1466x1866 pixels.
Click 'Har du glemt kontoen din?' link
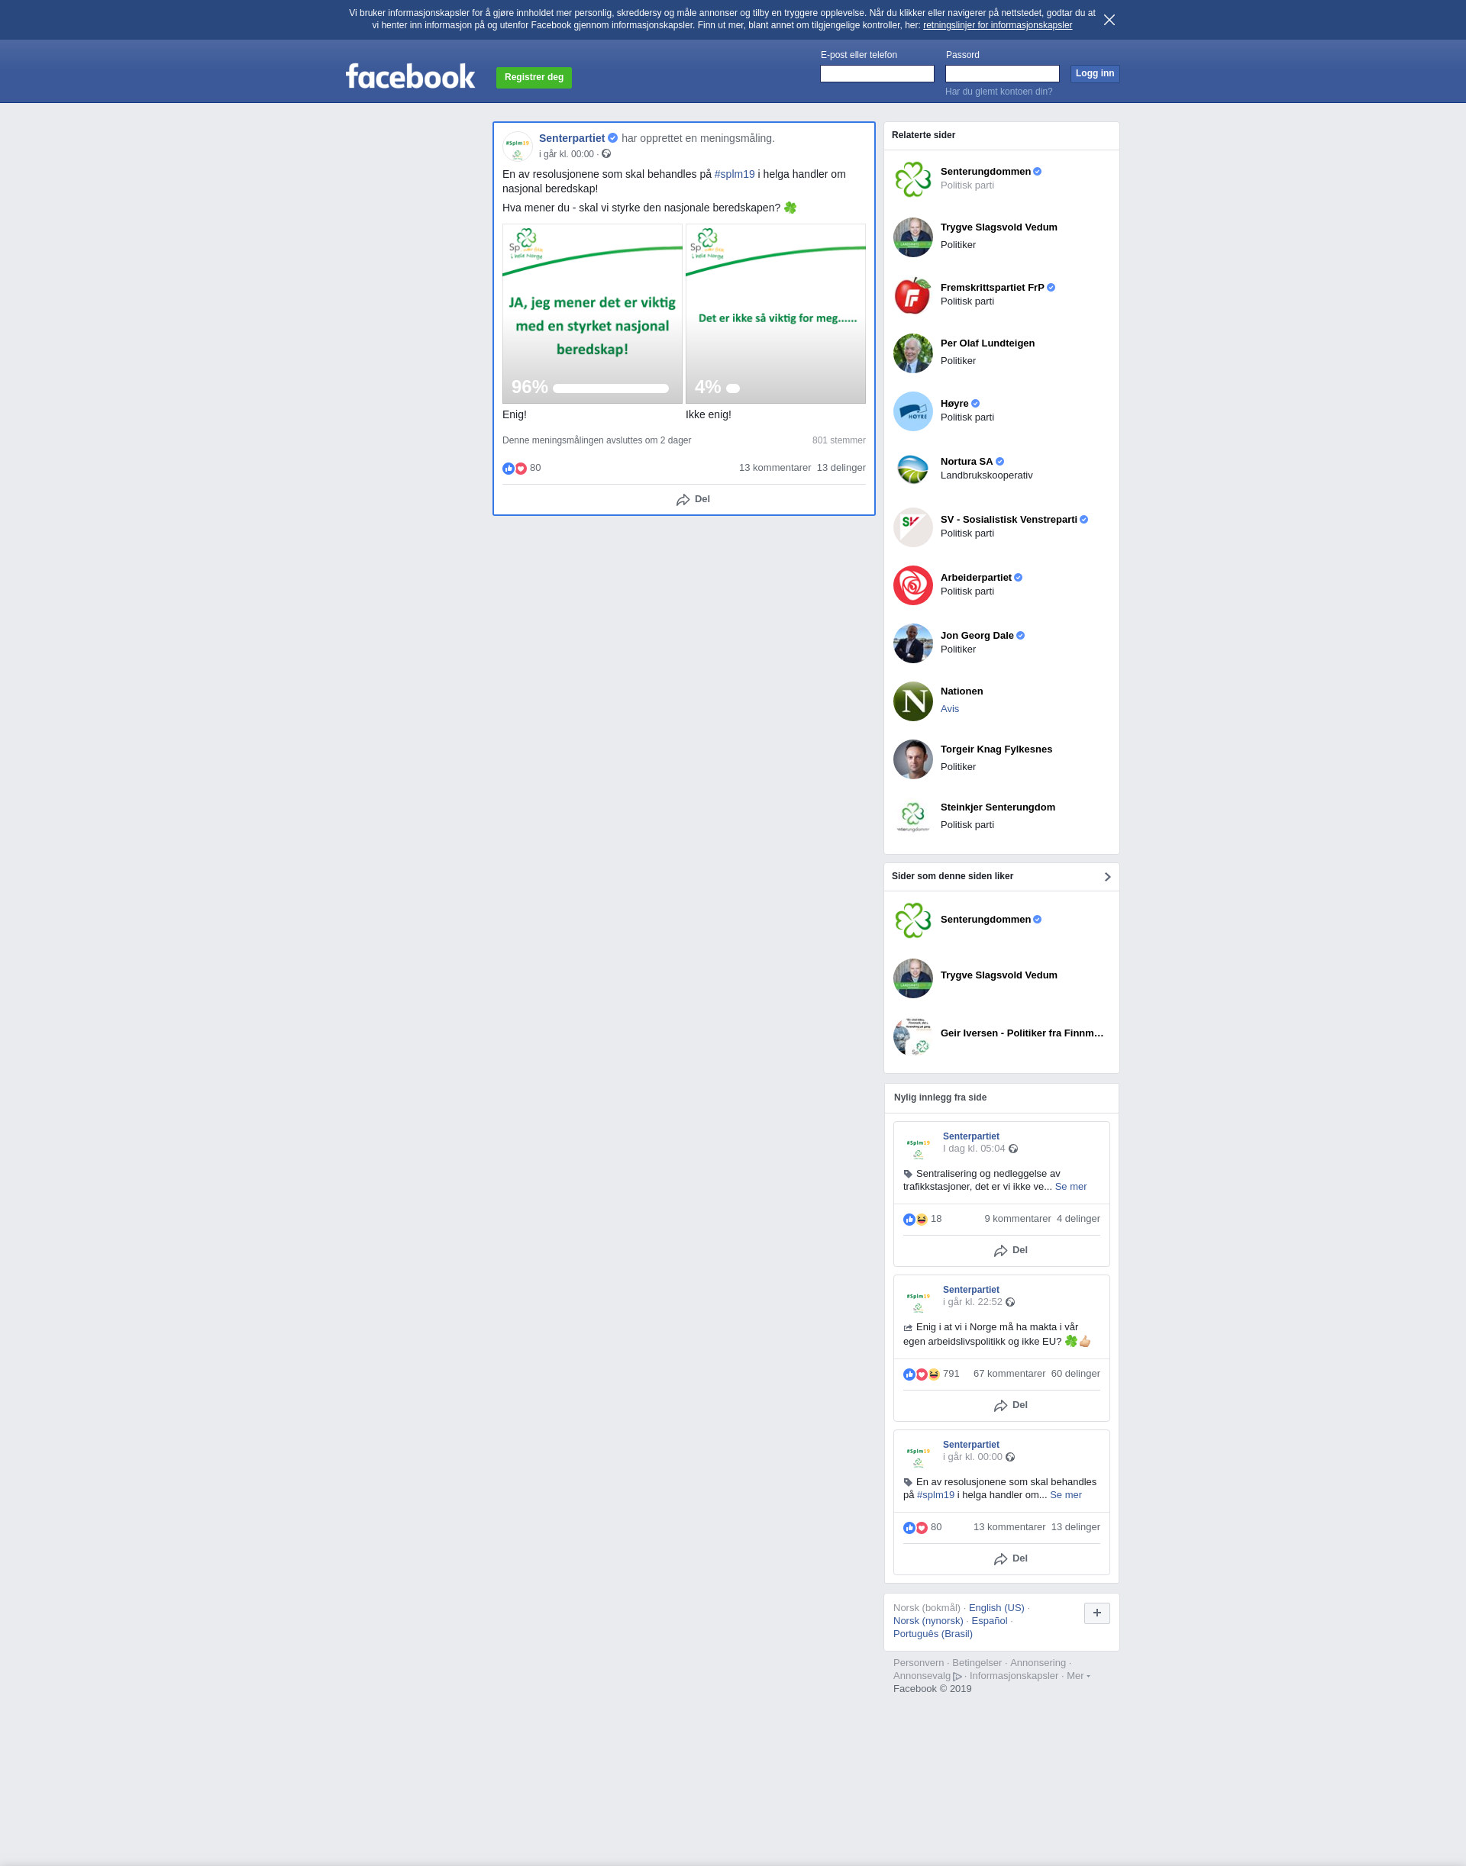(998, 92)
